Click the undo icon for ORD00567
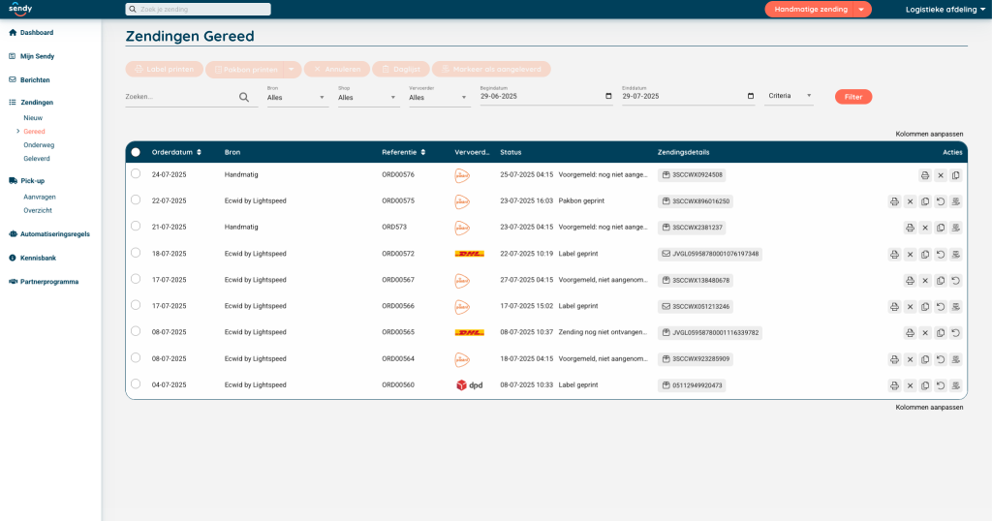The height and width of the screenshot is (521, 992). pos(956,280)
